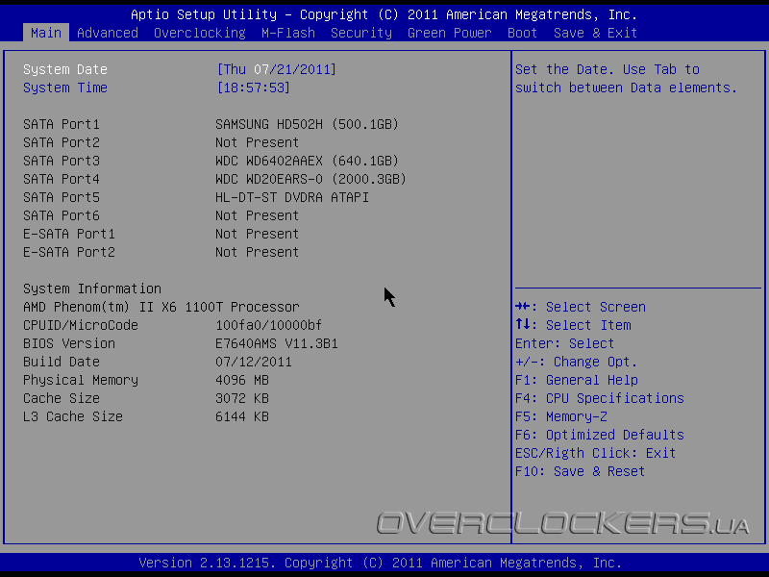
Task: Click the 4096 MB memory value
Action: [x=242, y=380]
